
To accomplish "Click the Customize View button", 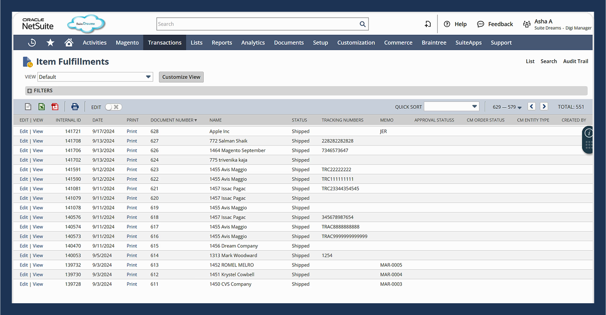I will point(181,77).
